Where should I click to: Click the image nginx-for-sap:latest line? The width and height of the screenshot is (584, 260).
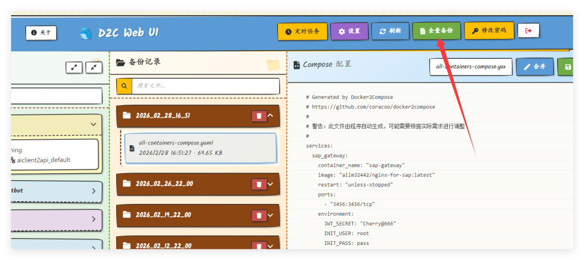[376, 175]
